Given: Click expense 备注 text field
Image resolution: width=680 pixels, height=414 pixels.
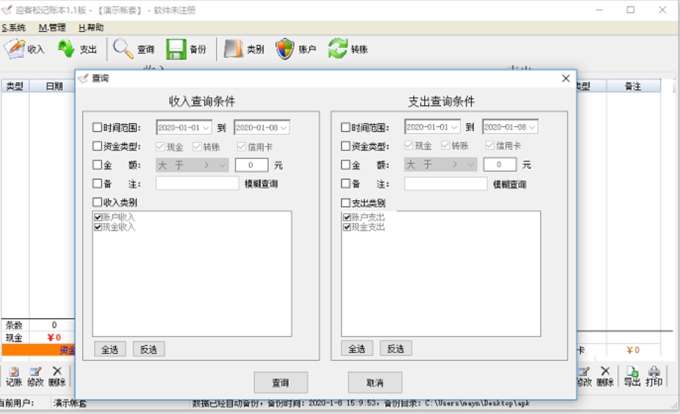Looking at the screenshot, I should (446, 184).
